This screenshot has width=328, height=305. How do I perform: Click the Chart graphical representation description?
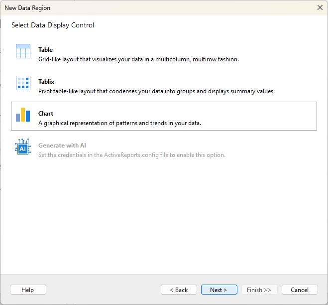click(x=119, y=123)
